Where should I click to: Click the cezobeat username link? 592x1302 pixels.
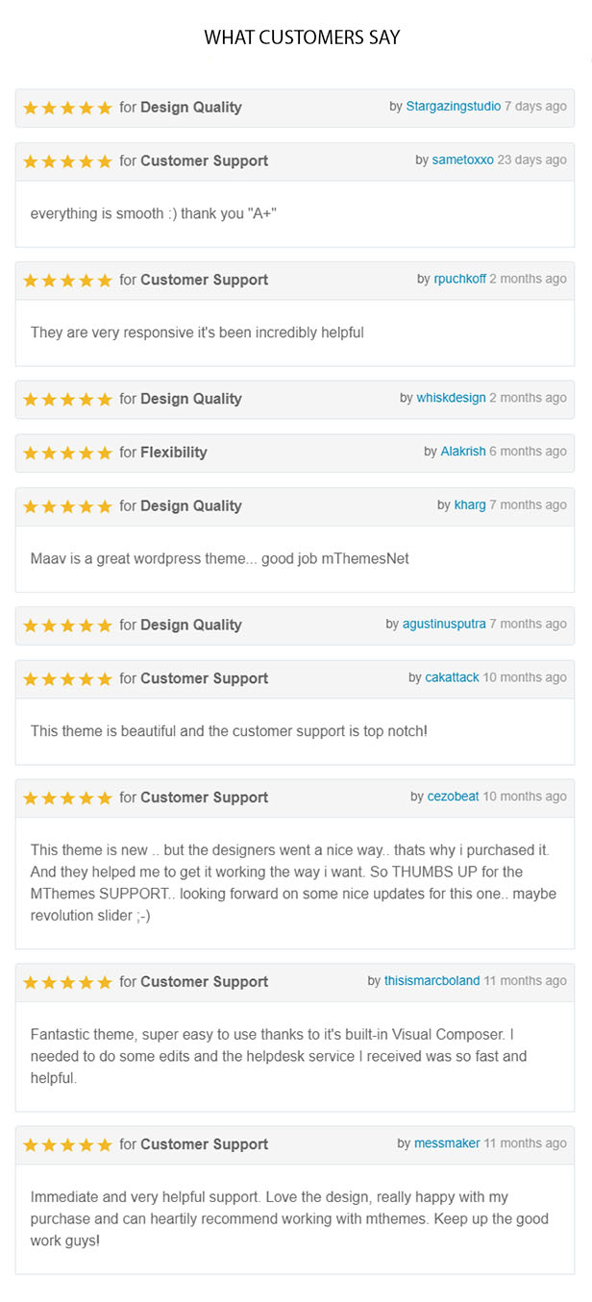click(454, 796)
